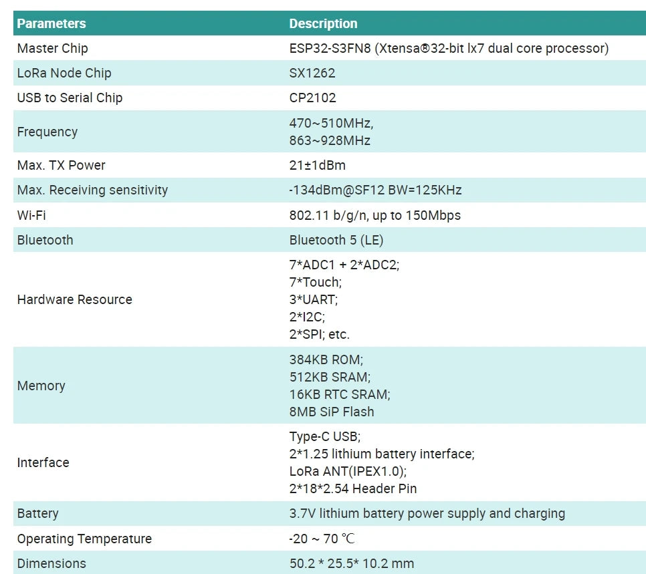
Task: Select the 2*1.25 lithium battery interface line
Action: tap(382, 454)
